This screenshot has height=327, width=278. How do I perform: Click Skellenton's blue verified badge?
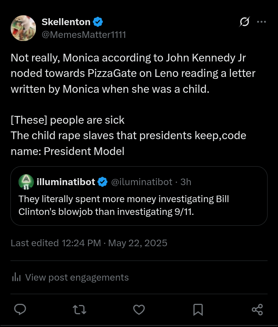[x=98, y=22]
